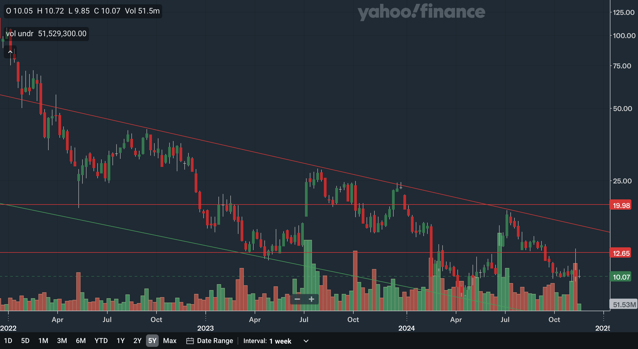Switch to the 1M range
The image size is (638, 349).
pyautogui.click(x=43, y=341)
